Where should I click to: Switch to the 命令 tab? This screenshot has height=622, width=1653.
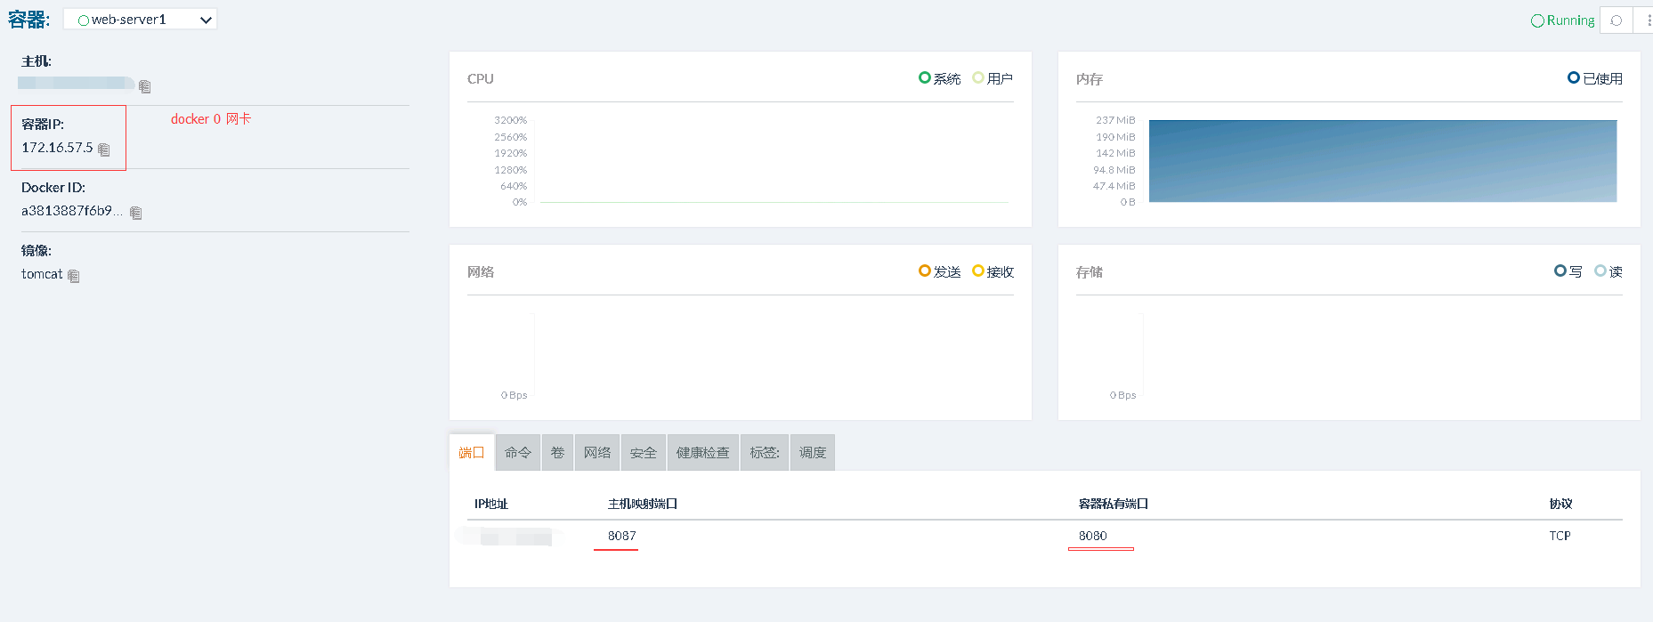click(518, 452)
